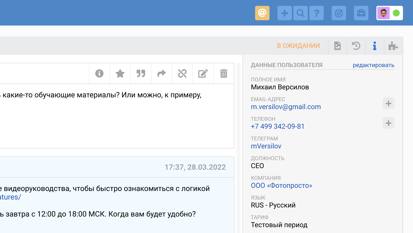413x233 pixels.
Task: Unlink the message using the broken-link icon
Action: click(182, 73)
